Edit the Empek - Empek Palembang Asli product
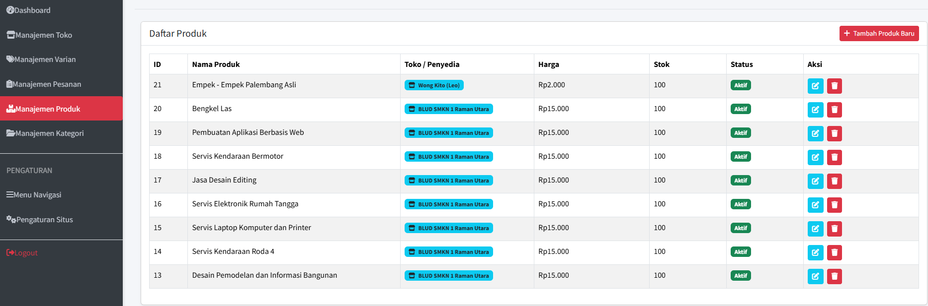928x306 pixels. [815, 86]
